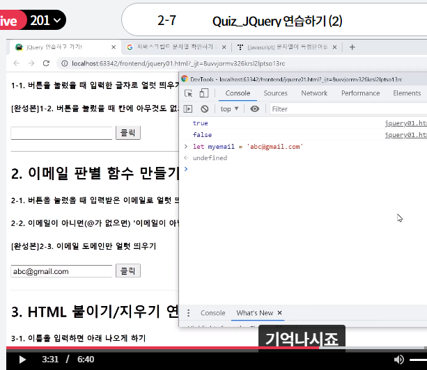
Task: Close the What's New drawer tab
Action: coord(279,313)
